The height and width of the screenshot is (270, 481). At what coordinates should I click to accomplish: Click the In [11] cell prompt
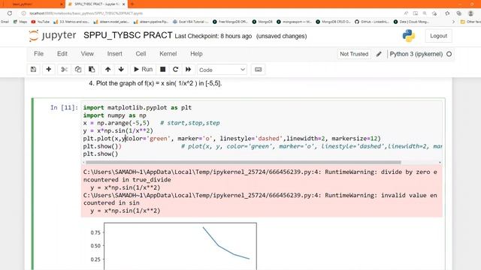(x=65, y=107)
